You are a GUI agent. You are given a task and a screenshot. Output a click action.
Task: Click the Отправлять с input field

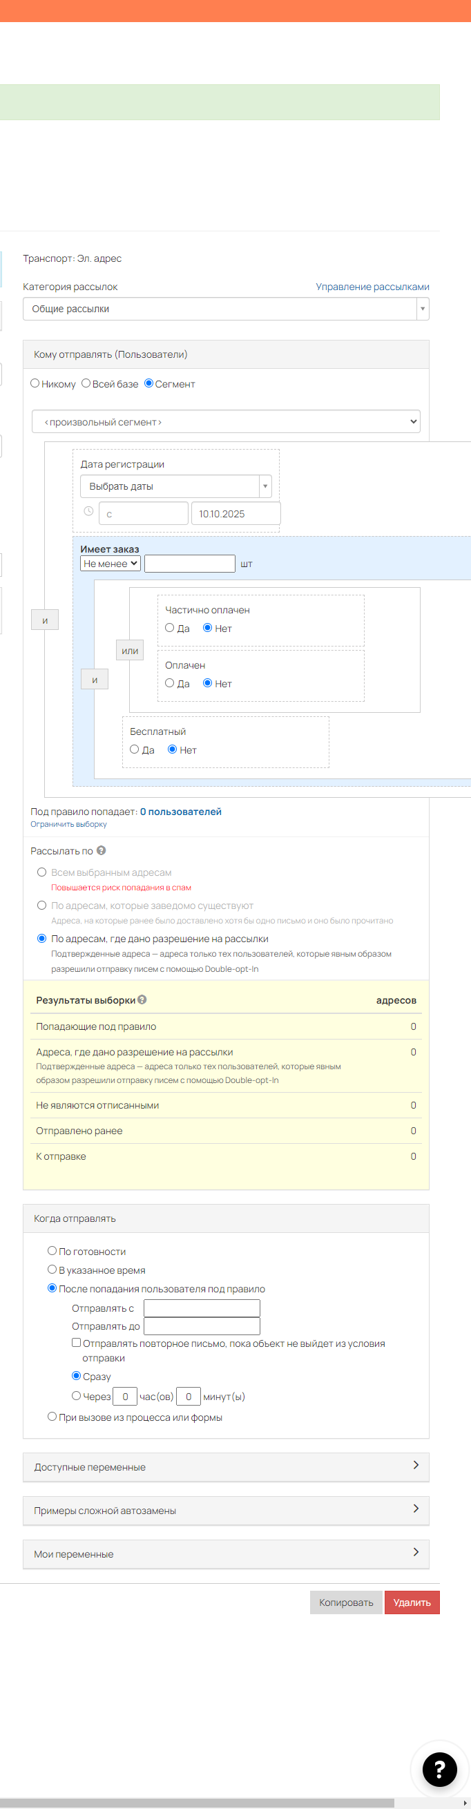point(202,1308)
